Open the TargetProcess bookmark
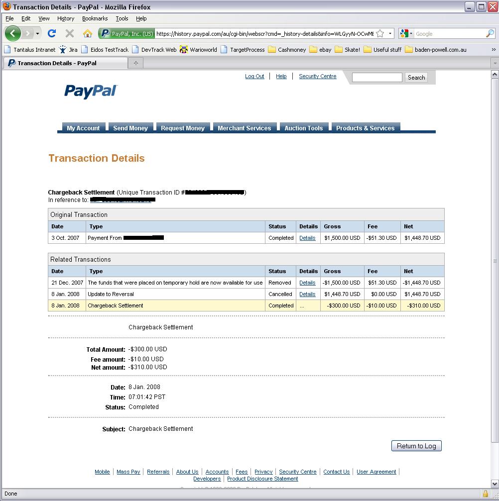499x501 pixels. coord(243,50)
